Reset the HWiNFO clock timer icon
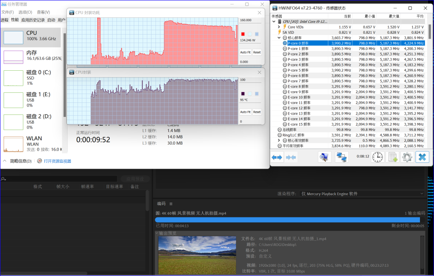 coord(377,157)
